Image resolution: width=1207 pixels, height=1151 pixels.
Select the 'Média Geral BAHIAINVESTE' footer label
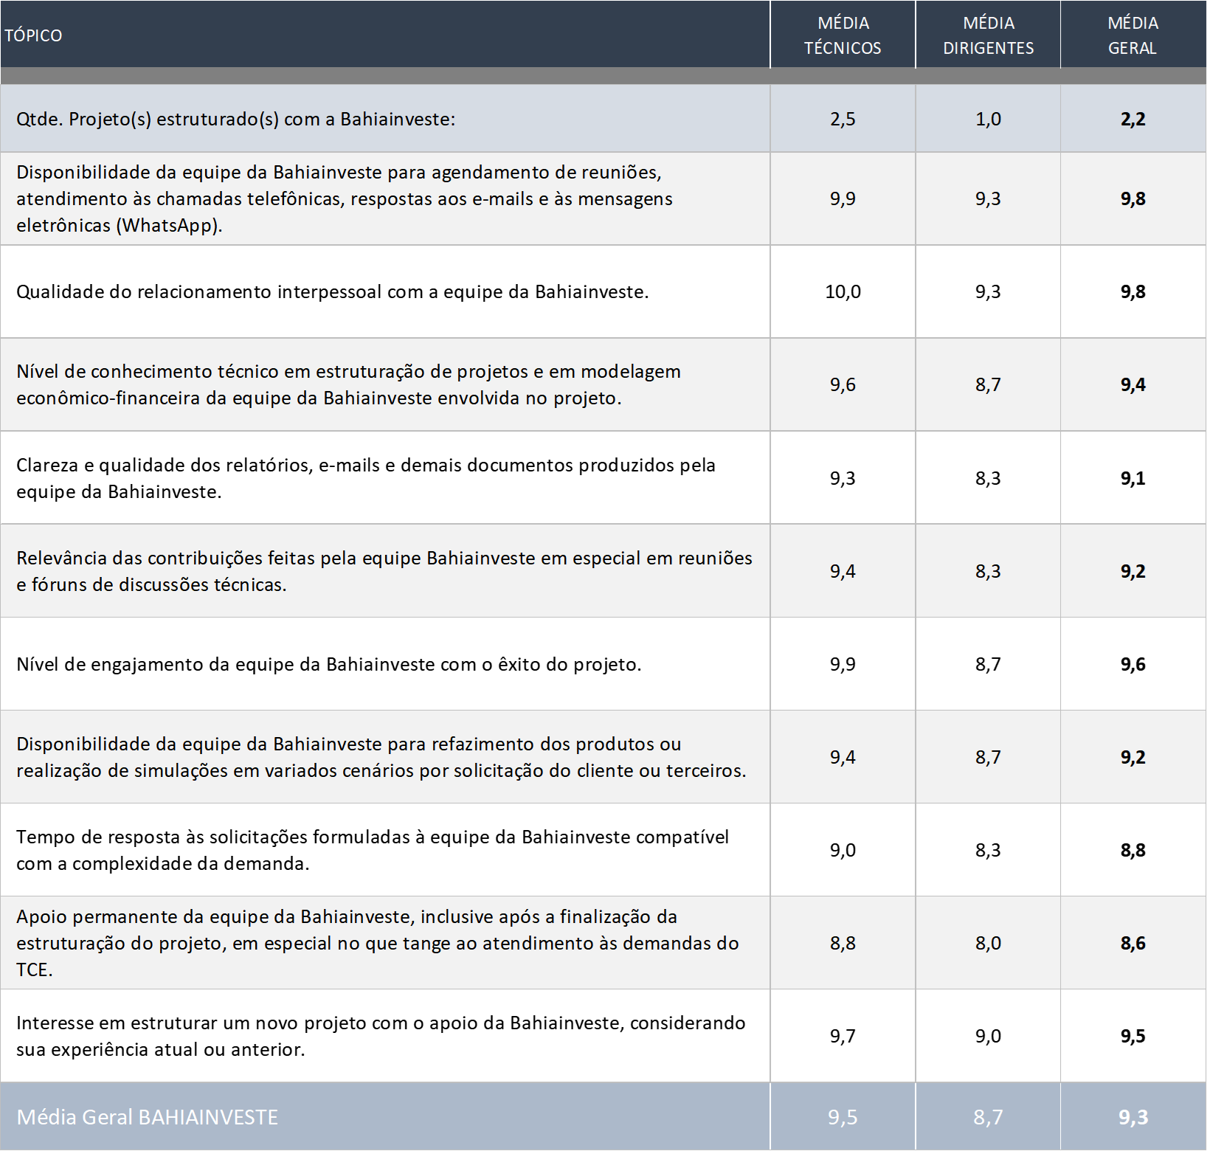click(x=148, y=1117)
